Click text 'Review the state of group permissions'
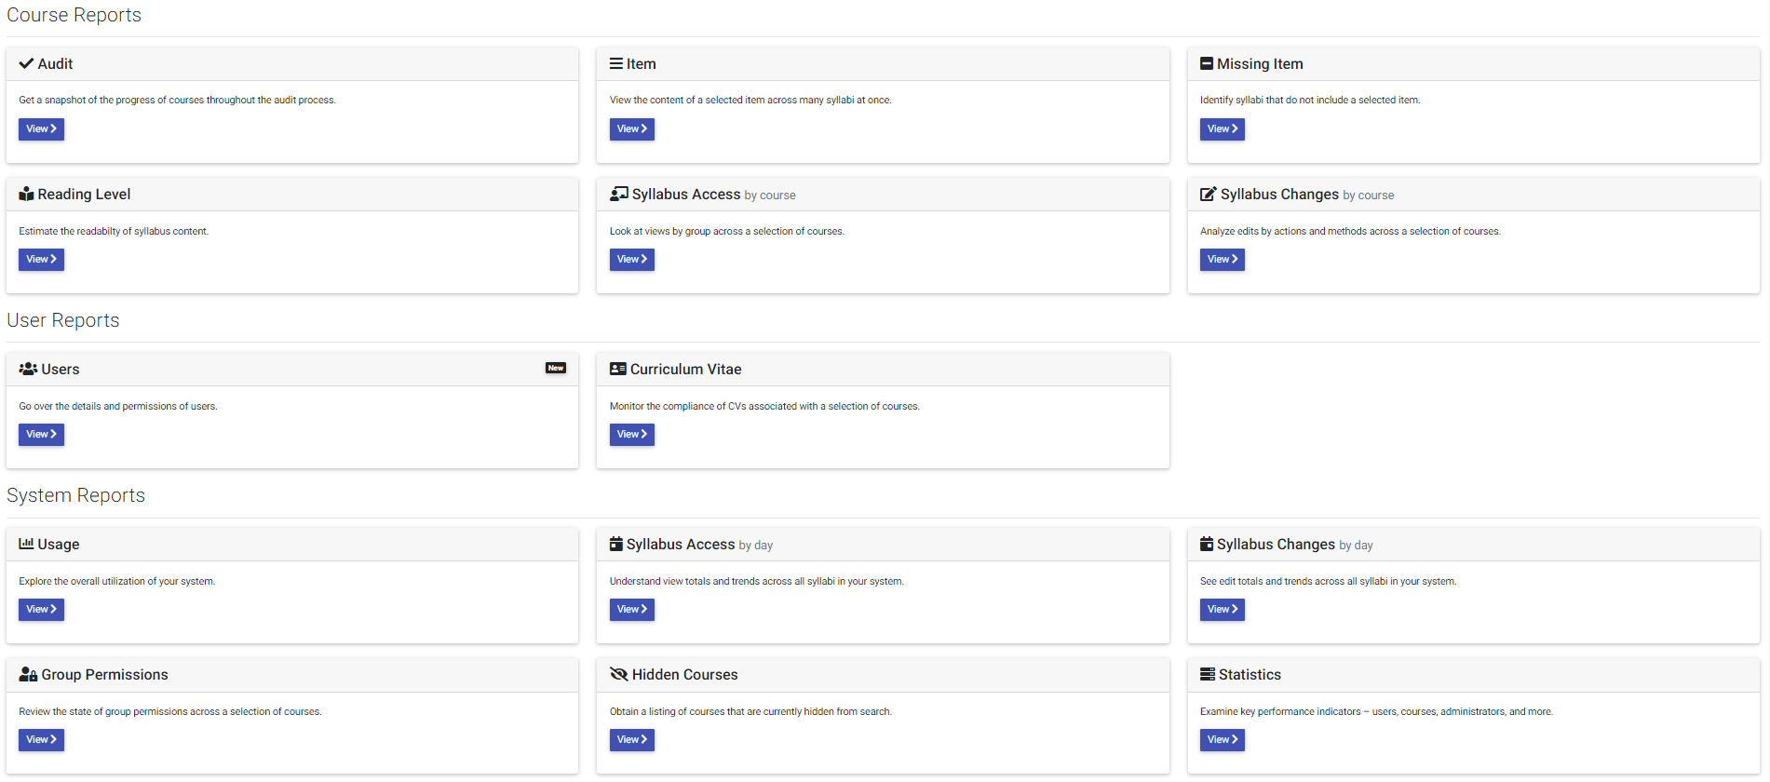 pos(102,712)
